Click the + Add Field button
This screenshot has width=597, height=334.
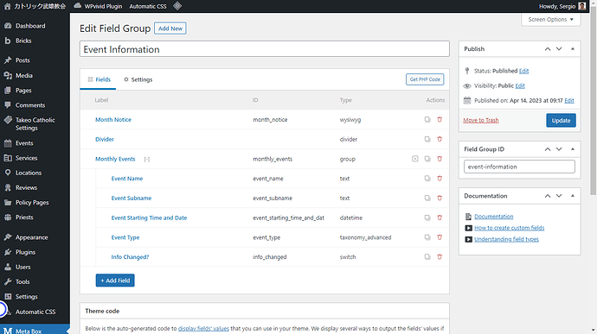(115, 280)
